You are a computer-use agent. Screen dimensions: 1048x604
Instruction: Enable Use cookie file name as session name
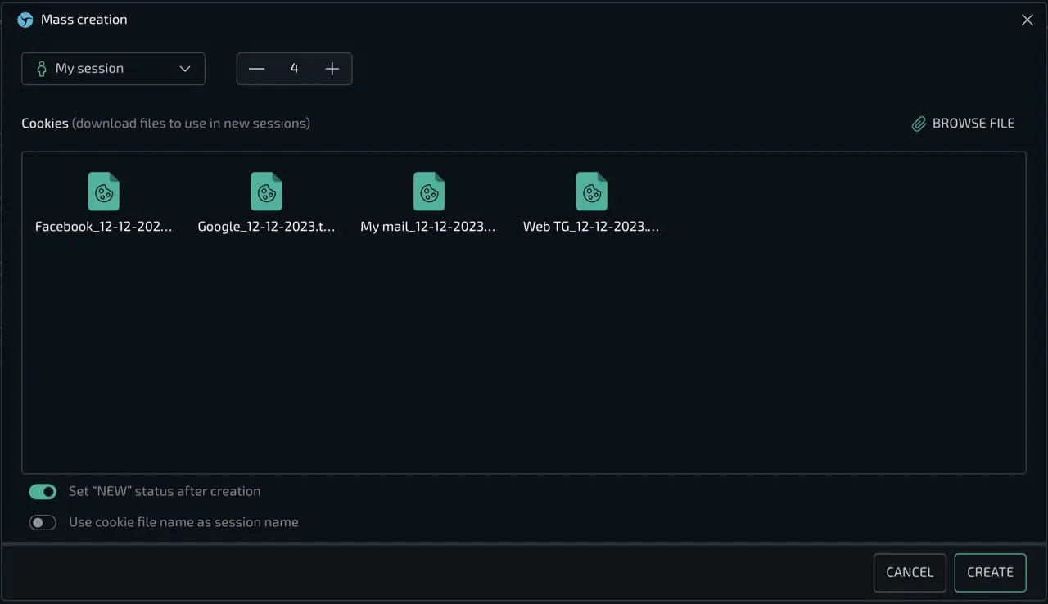click(x=43, y=522)
